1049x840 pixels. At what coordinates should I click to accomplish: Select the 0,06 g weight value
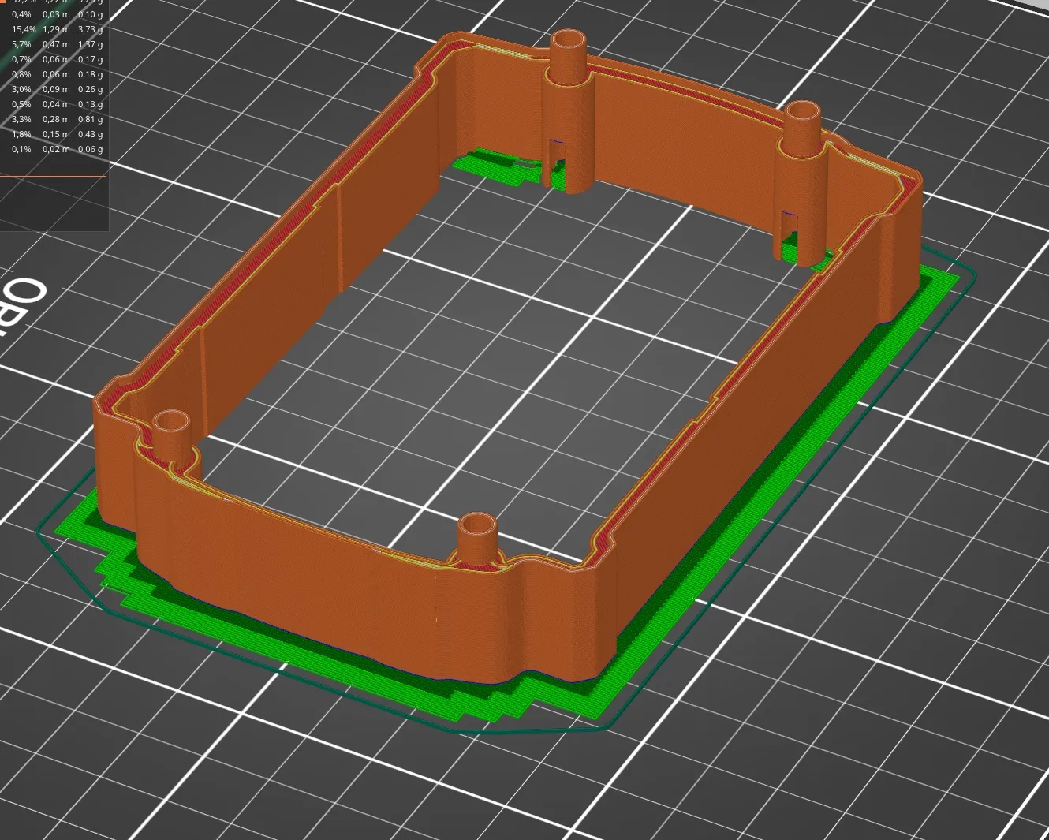[90, 149]
